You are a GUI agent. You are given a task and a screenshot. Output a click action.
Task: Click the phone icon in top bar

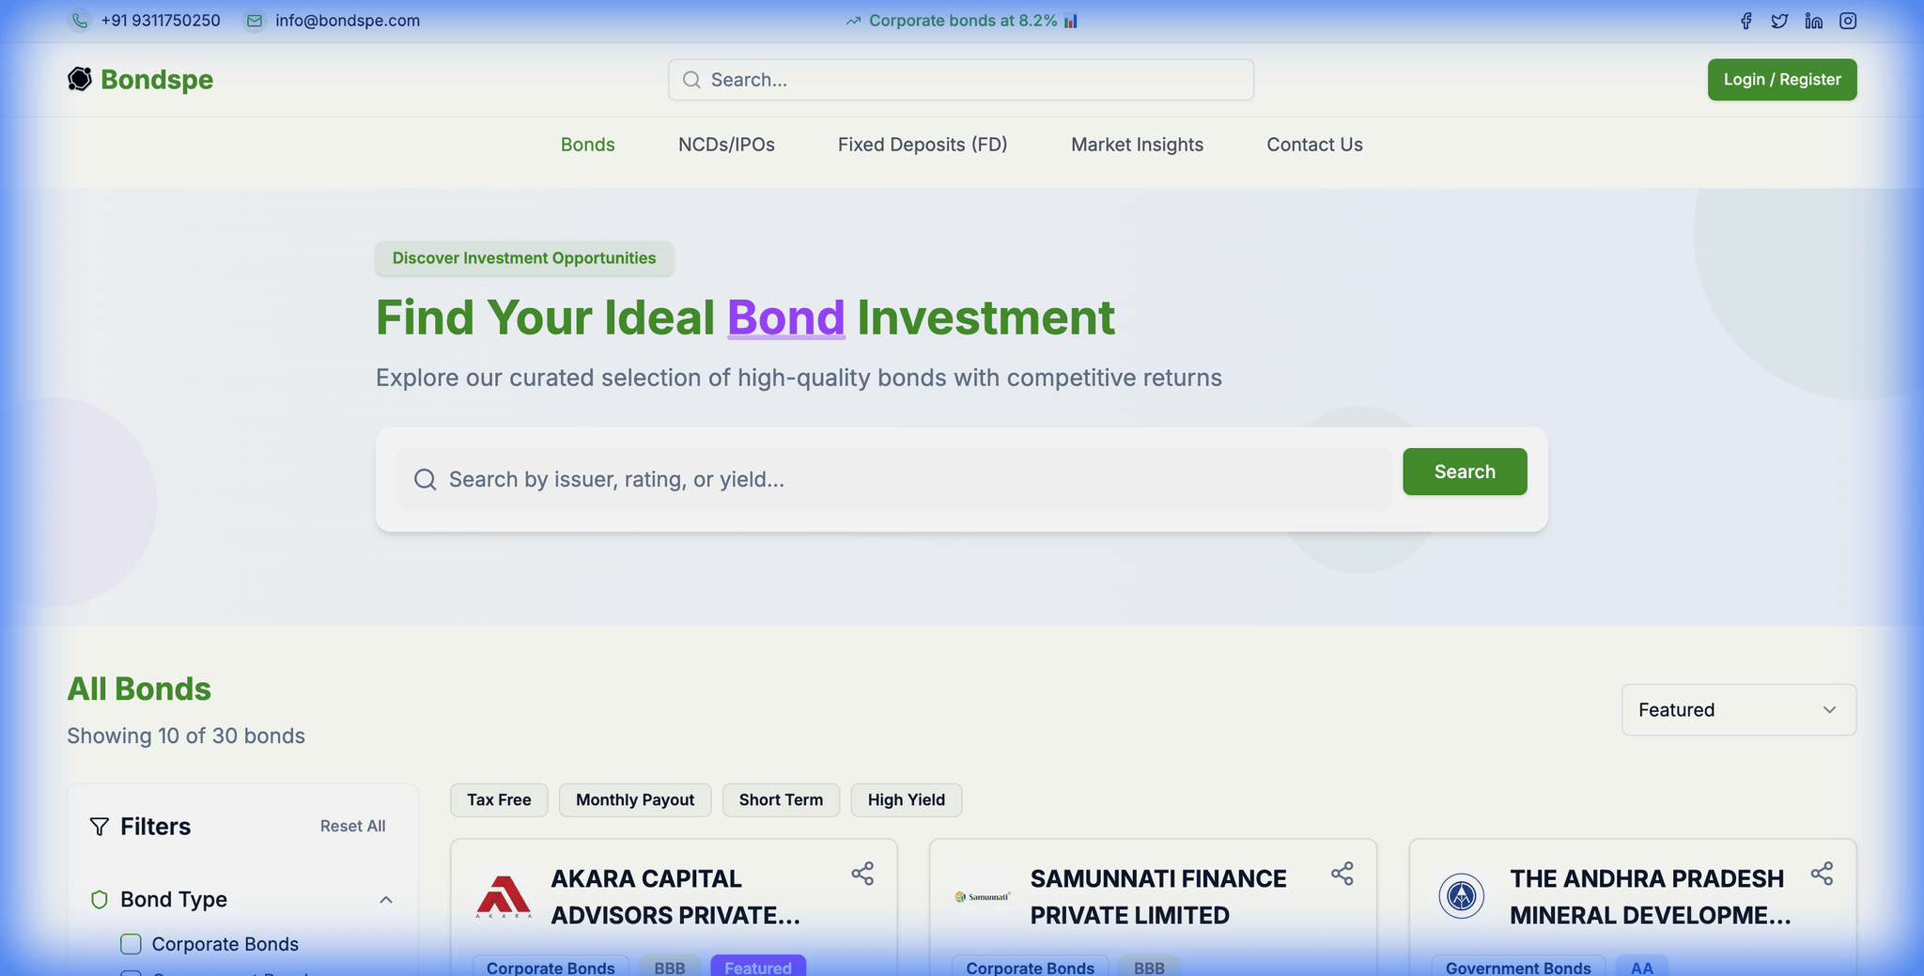[80, 21]
